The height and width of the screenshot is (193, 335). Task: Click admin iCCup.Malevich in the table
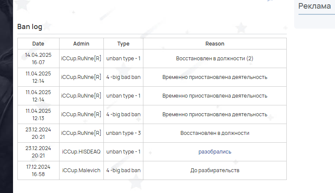(81, 170)
